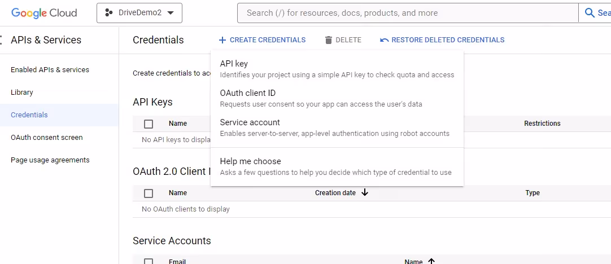Click the plus icon for Create Credentials
The width and height of the screenshot is (611, 264).
222,40
